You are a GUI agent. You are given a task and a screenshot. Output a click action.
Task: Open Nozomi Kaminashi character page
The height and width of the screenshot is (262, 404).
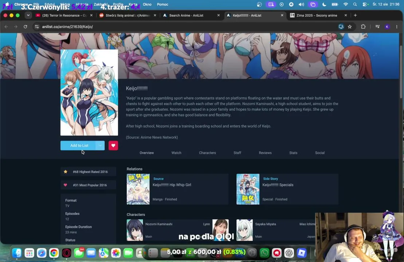(159, 224)
